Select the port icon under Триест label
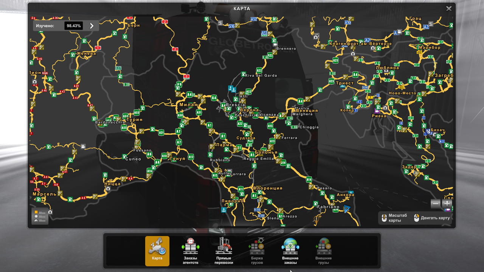Image resolution: width=484 pixels, height=272 pixels. (x=342, y=86)
